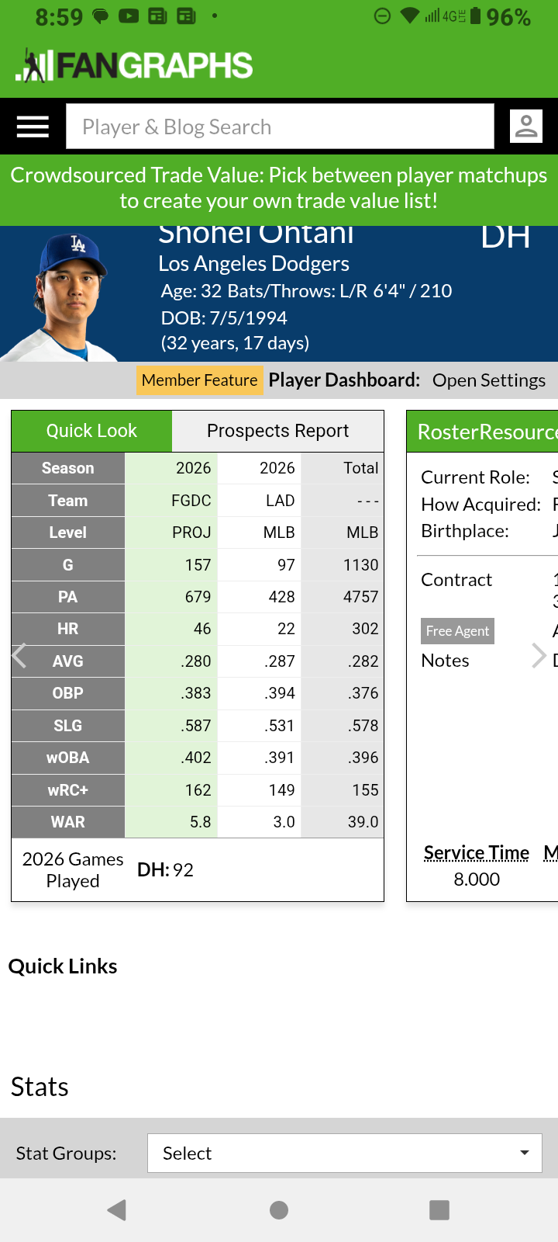The image size is (558, 1242).
Task: Tap the YouTube notification icon in status bar
Action: (129, 16)
